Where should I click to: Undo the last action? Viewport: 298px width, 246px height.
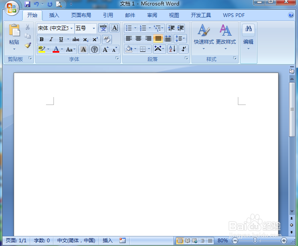(36, 4)
